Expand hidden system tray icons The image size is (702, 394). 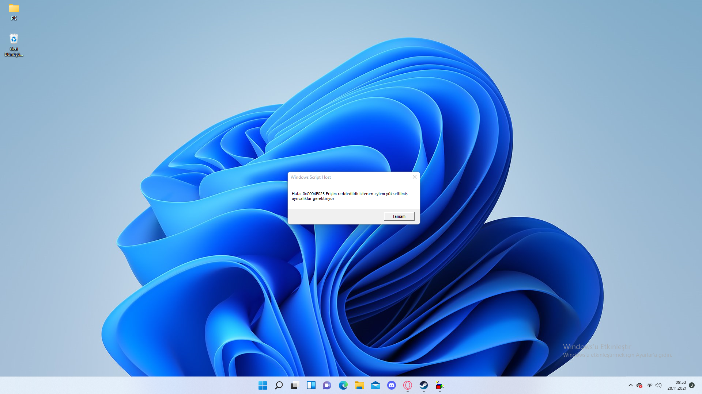point(631,386)
